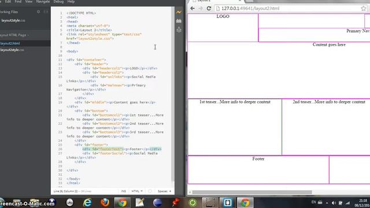
Task: Click the Spaces indentation setting
Action: coord(164,191)
